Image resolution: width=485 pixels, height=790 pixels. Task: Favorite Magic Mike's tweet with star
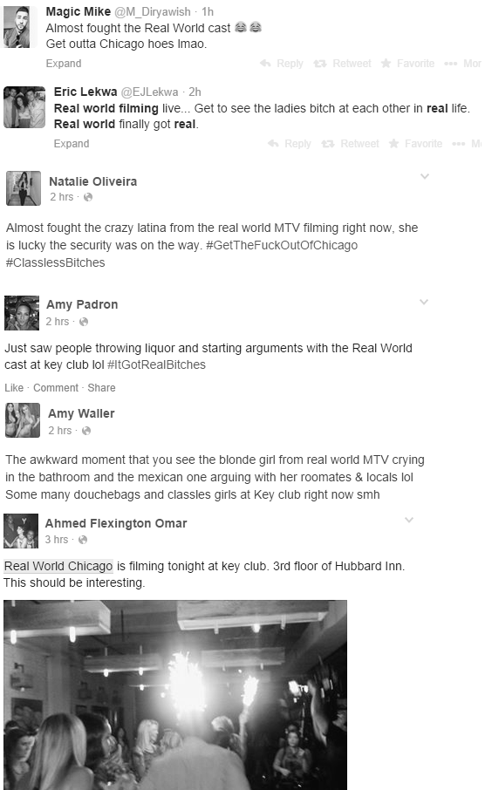tap(407, 64)
